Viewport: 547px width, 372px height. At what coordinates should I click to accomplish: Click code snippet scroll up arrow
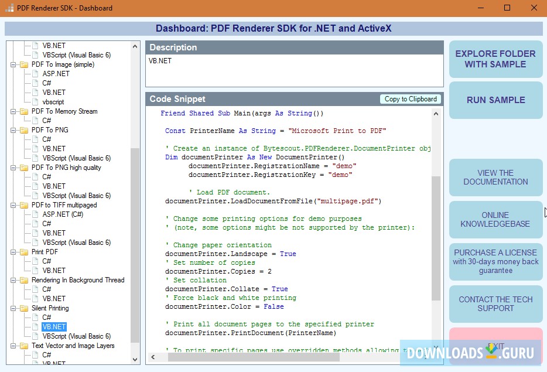coord(436,114)
